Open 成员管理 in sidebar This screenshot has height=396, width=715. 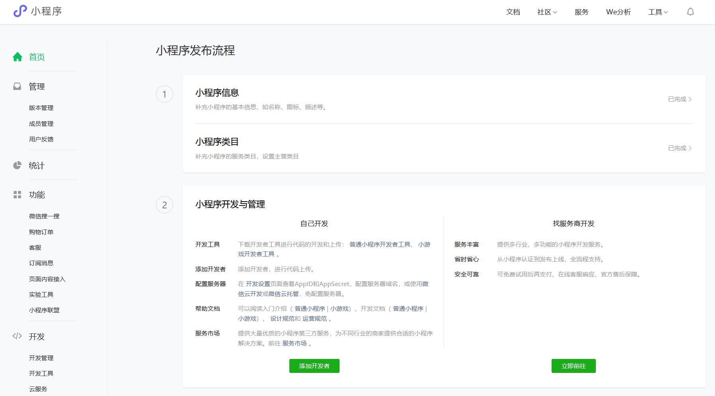point(41,124)
